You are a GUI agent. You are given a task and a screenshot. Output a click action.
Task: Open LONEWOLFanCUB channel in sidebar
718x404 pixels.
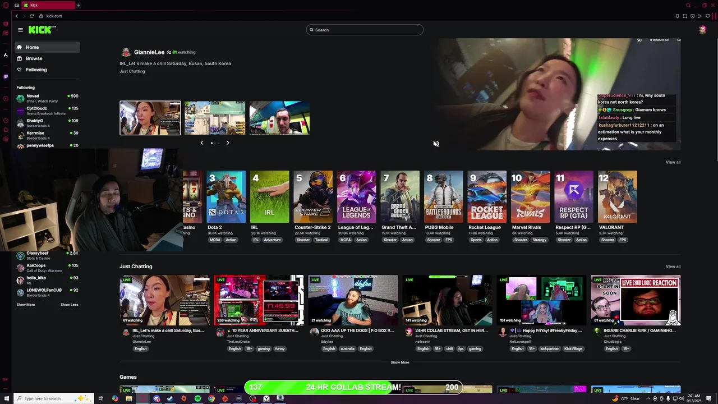pos(47,292)
